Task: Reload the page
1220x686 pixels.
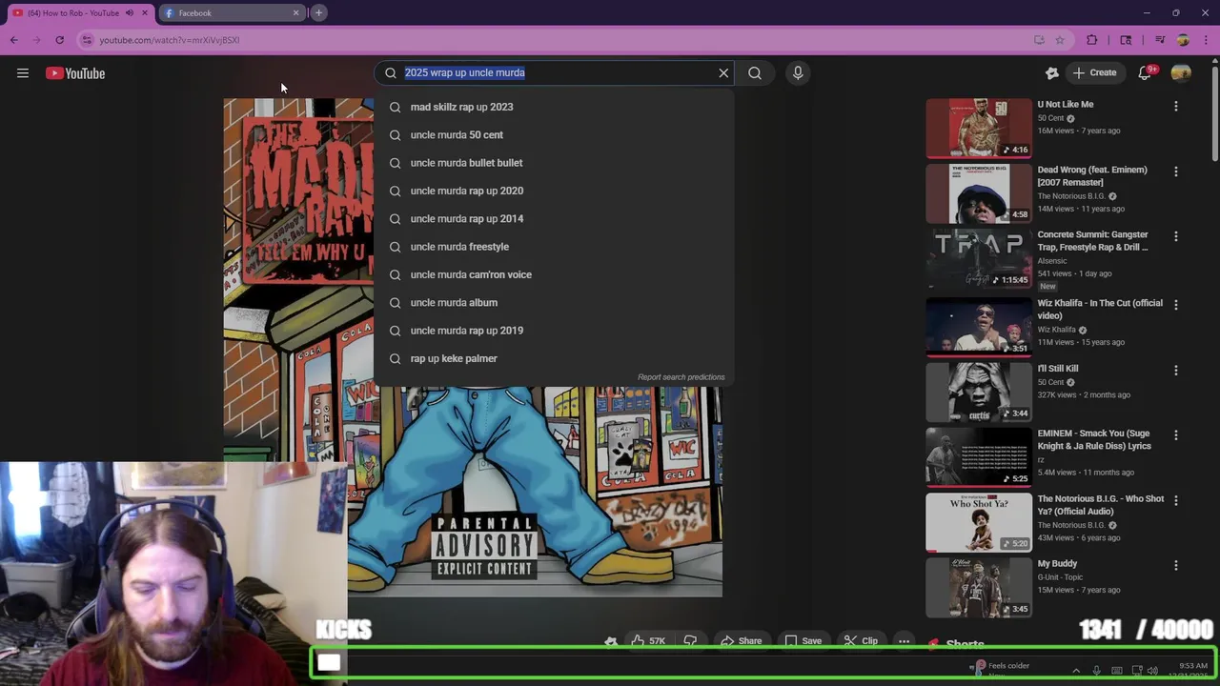Action: 59,40
